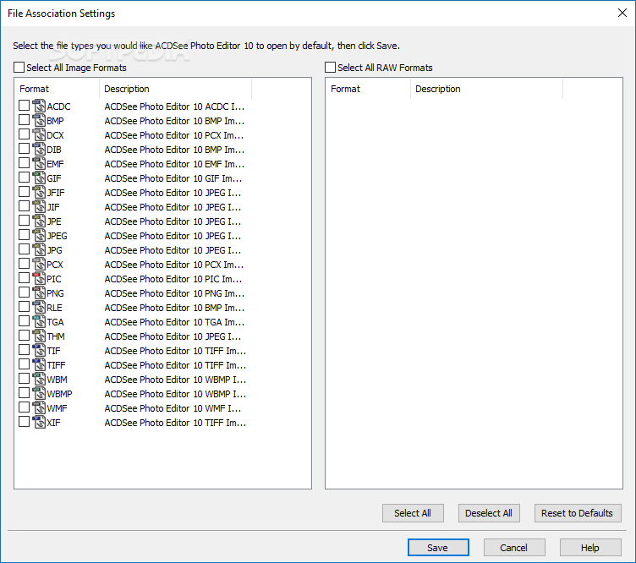Click the TIF file type icon
Screen dimensions: 636x563
pyautogui.click(x=39, y=351)
